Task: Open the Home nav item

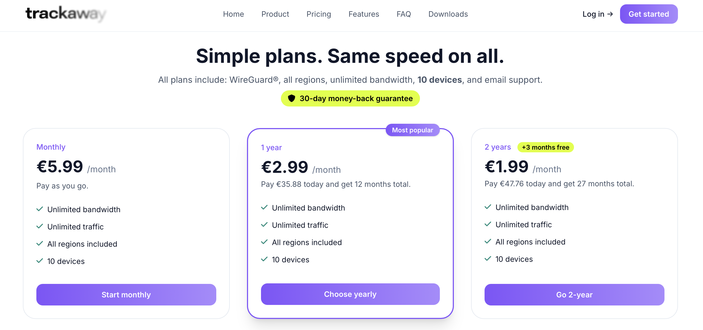Action: [233, 14]
